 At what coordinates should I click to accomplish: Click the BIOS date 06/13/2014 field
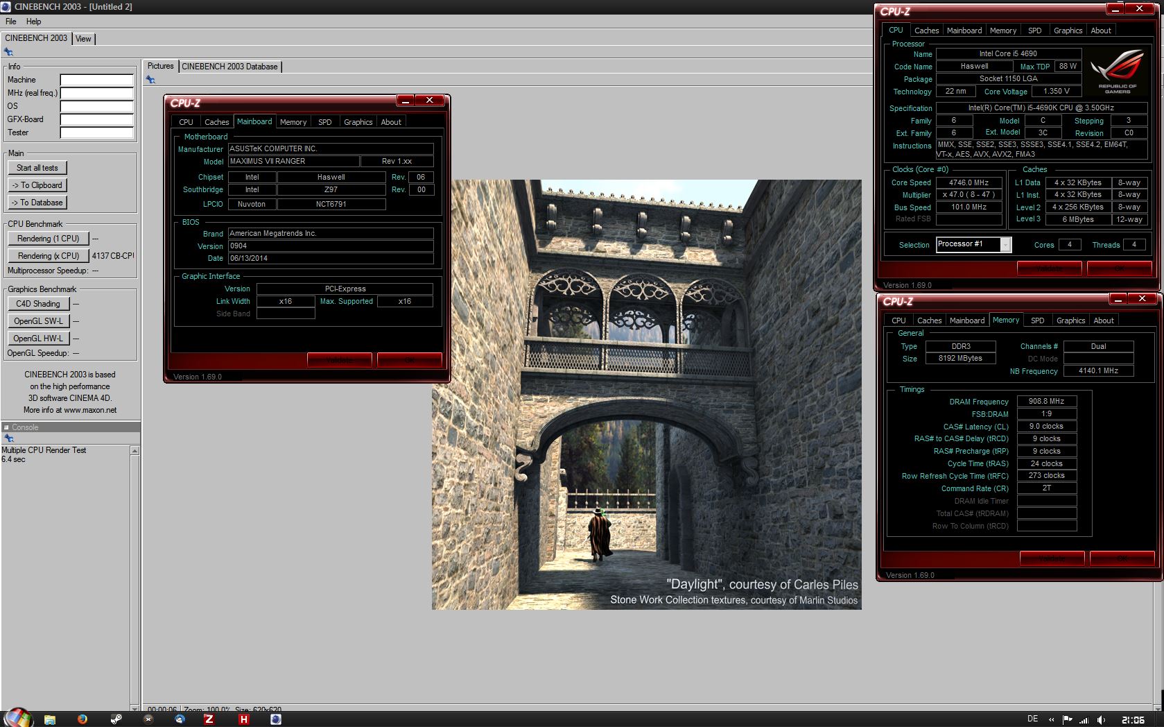tap(331, 258)
